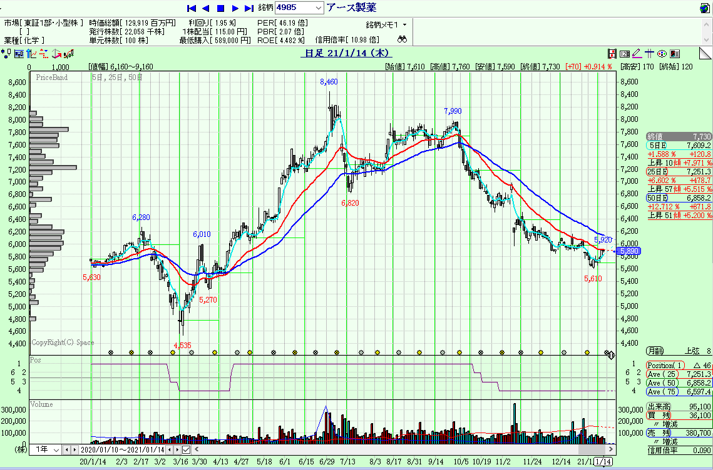The width and height of the screenshot is (713, 470).
Task: Click the blue up-arrow chart icon
Action: point(31,54)
